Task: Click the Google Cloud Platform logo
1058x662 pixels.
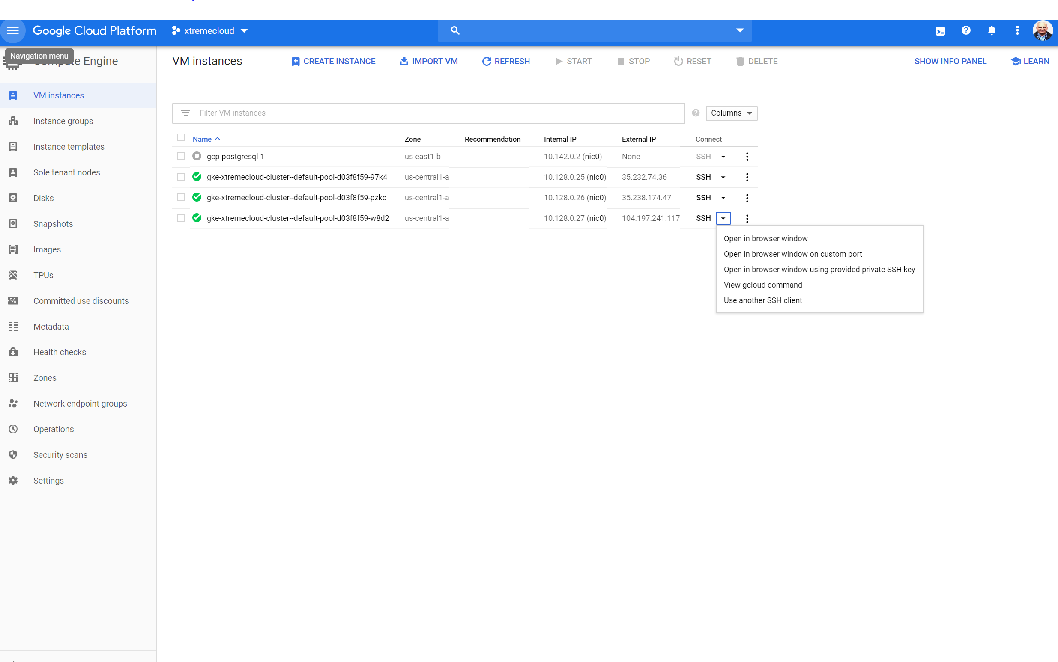Action: point(95,31)
